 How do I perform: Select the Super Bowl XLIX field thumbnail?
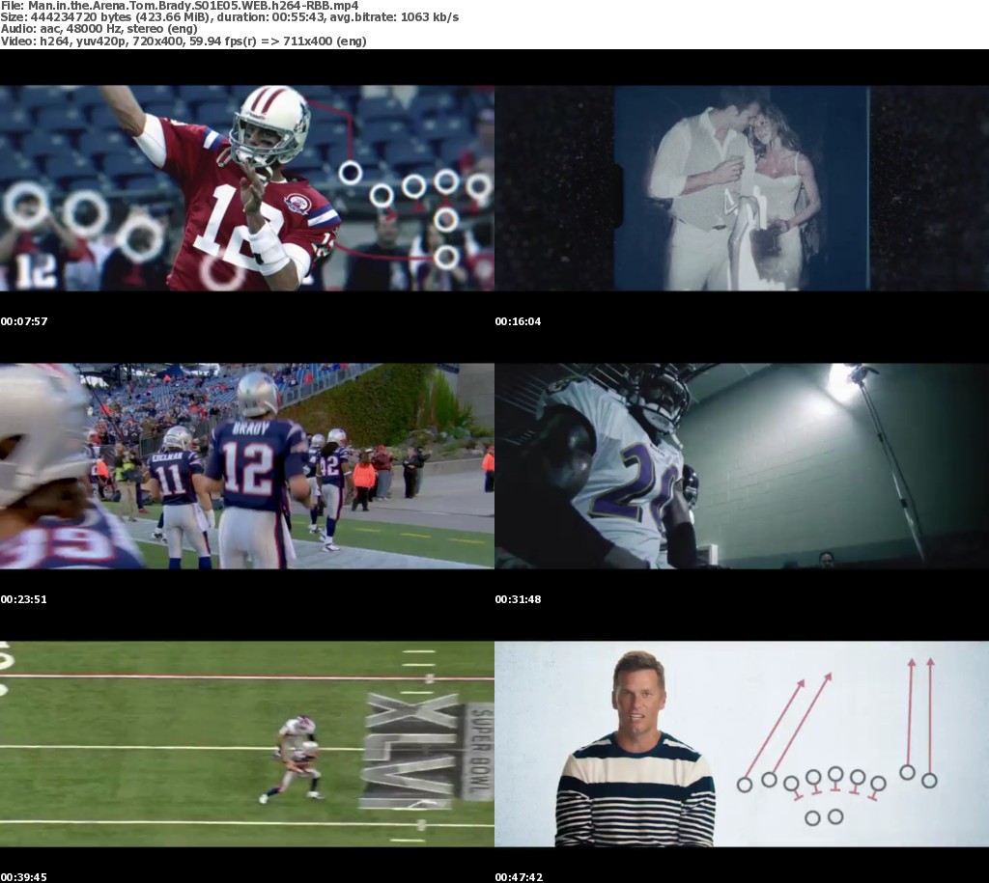click(x=246, y=744)
